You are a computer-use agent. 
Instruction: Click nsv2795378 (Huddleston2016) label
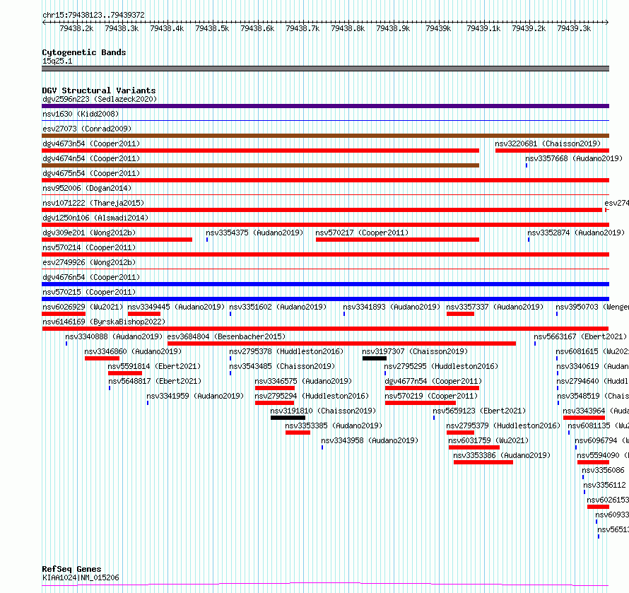(x=286, y=351)
